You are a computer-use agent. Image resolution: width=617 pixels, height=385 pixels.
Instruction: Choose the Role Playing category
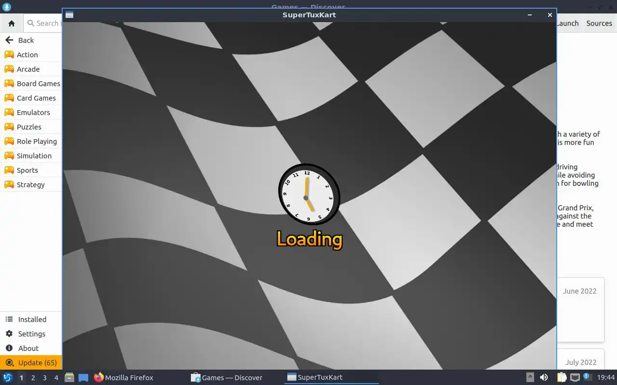[31, 141]
